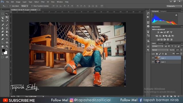183x103 pixels.
Task: Enable the Auto-Select checkbox
Action: click(10, 6)
